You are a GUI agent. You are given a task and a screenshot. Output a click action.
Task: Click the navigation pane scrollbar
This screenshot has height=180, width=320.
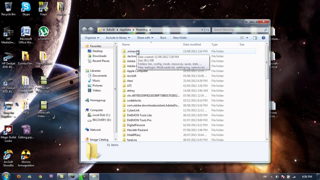(x=115, y=89)
